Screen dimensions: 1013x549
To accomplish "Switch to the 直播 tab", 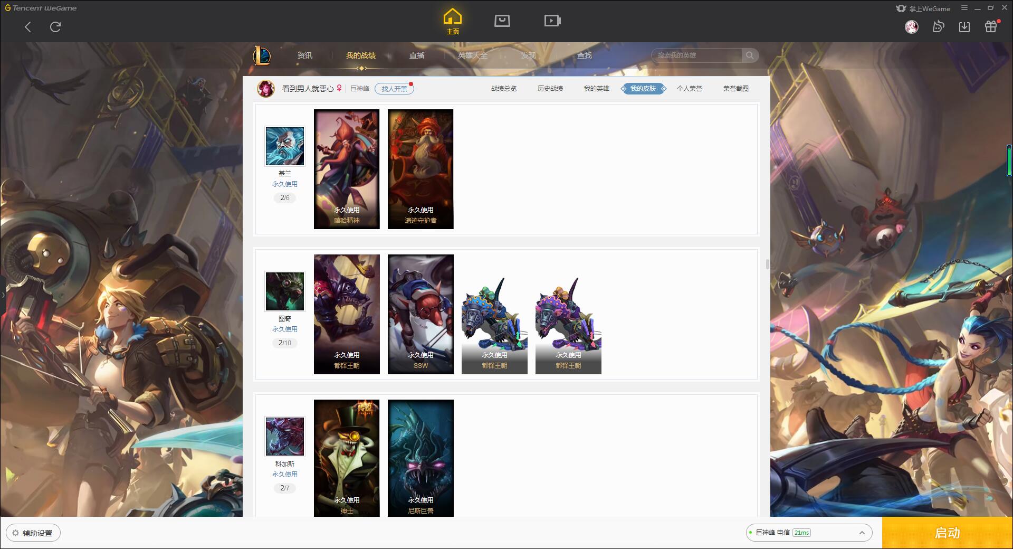I will coord(417,55).
